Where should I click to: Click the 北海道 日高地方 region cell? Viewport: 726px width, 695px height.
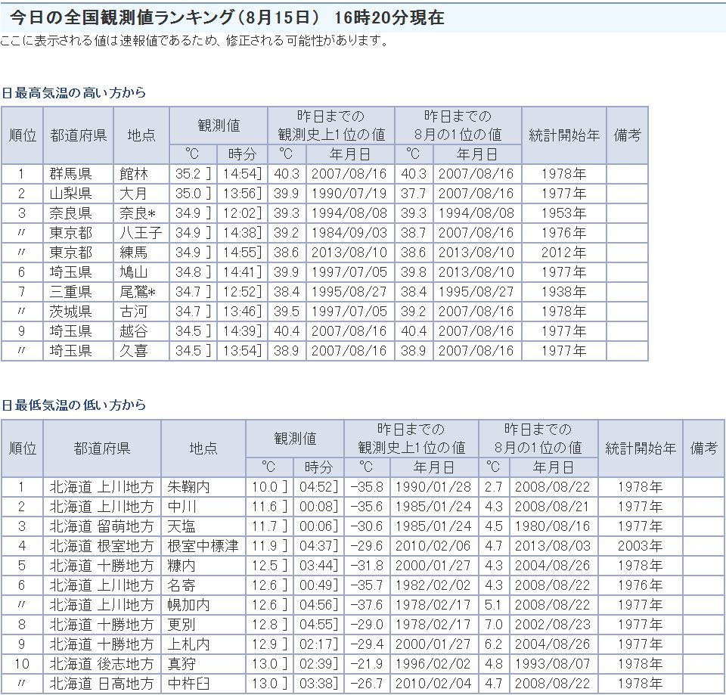[x=102, y=684]
